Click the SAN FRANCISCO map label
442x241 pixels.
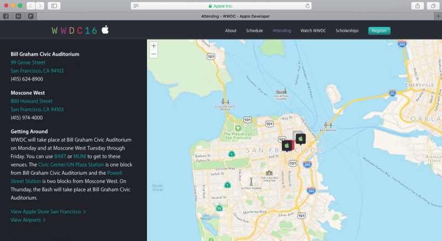point(284,150)
